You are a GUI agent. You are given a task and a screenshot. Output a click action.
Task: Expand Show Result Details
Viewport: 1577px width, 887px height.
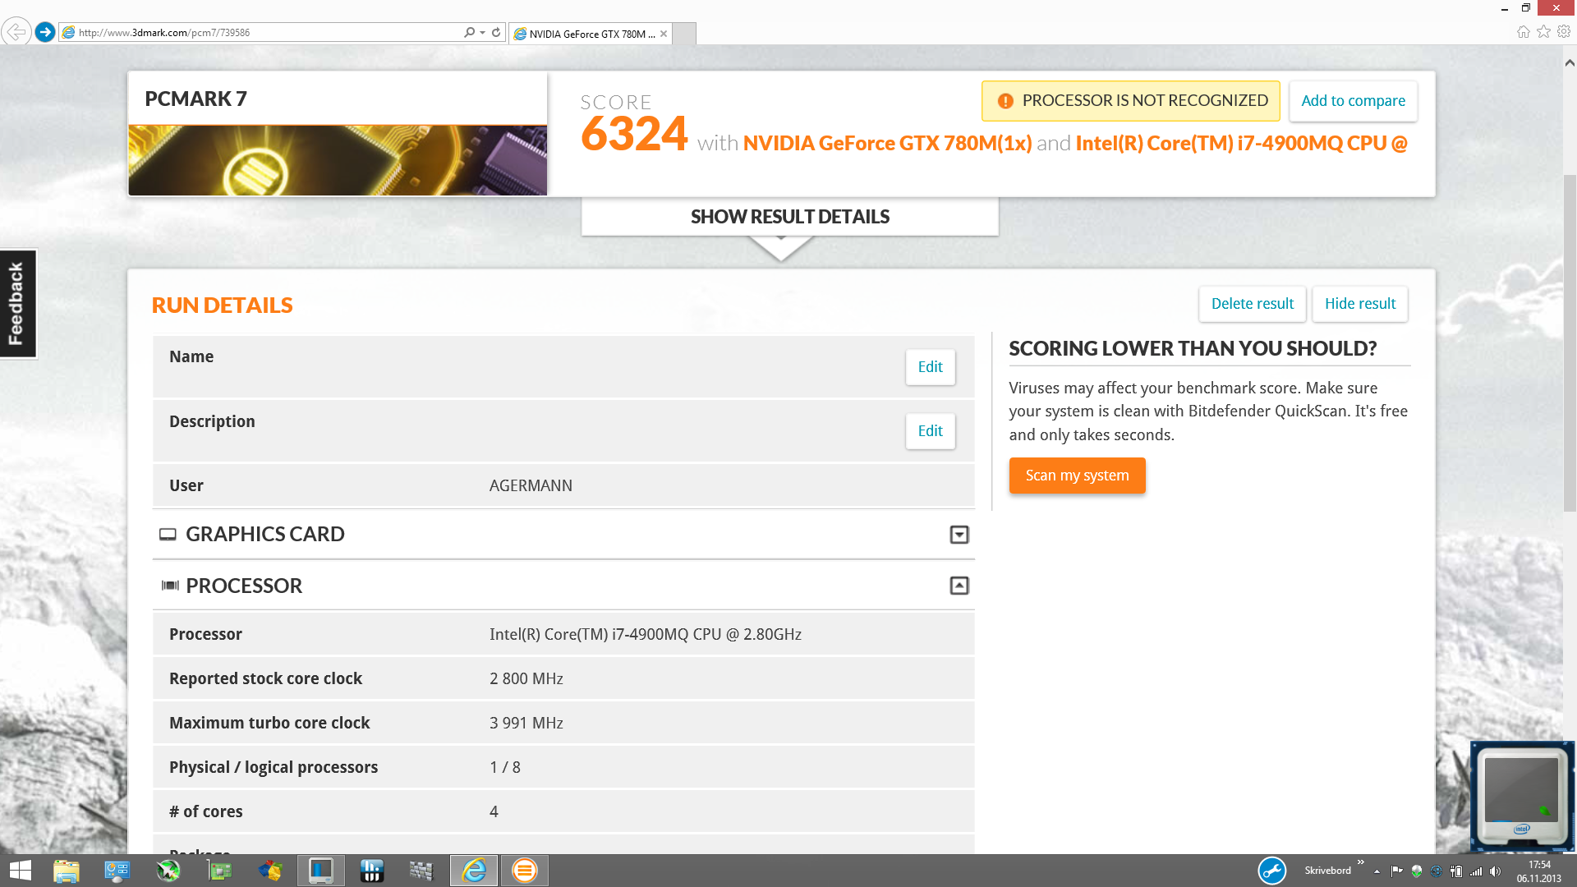click(x=789, y=217)
